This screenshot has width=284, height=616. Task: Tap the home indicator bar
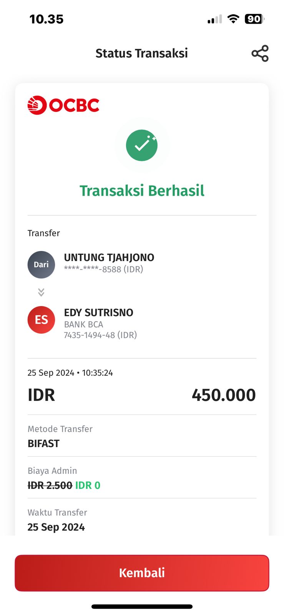click(x=142, y=607)
